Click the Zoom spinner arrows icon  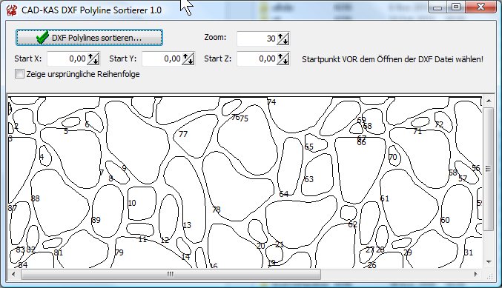283,38
